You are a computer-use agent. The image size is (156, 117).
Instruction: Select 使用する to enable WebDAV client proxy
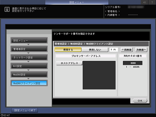[68, 50]
